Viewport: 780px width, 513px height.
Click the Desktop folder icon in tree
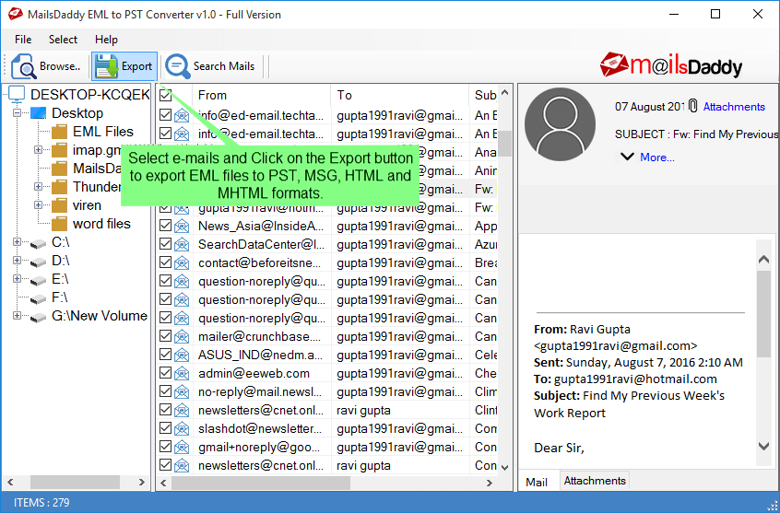(x=39, y=113)
